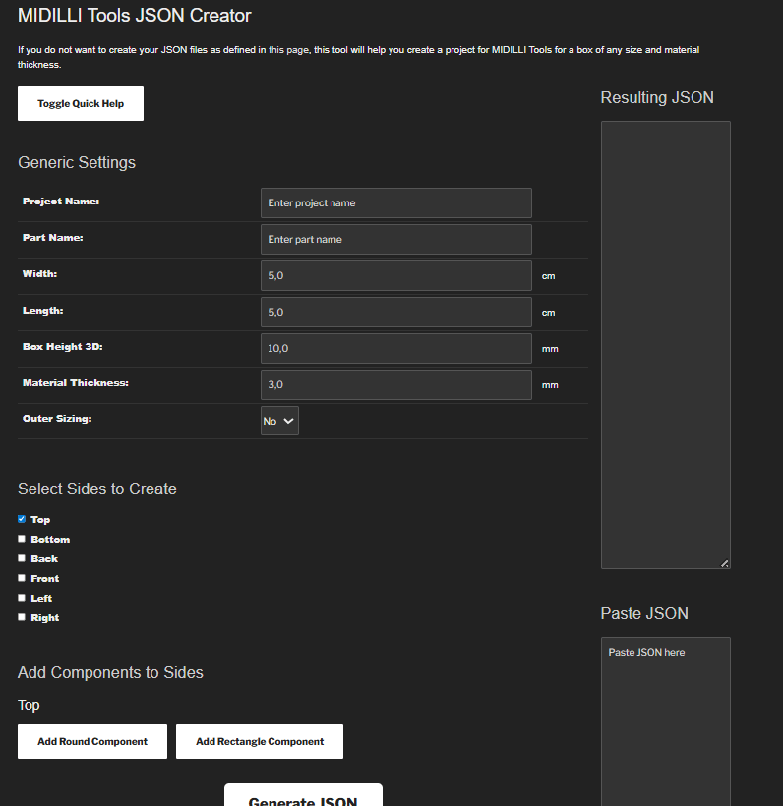The image size is (783, 806).
Task: Click the Material Thickness label
Action: click(x=76, y=383)
